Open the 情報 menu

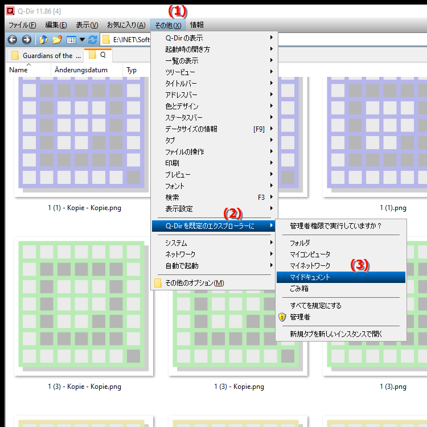click(196, 25)
